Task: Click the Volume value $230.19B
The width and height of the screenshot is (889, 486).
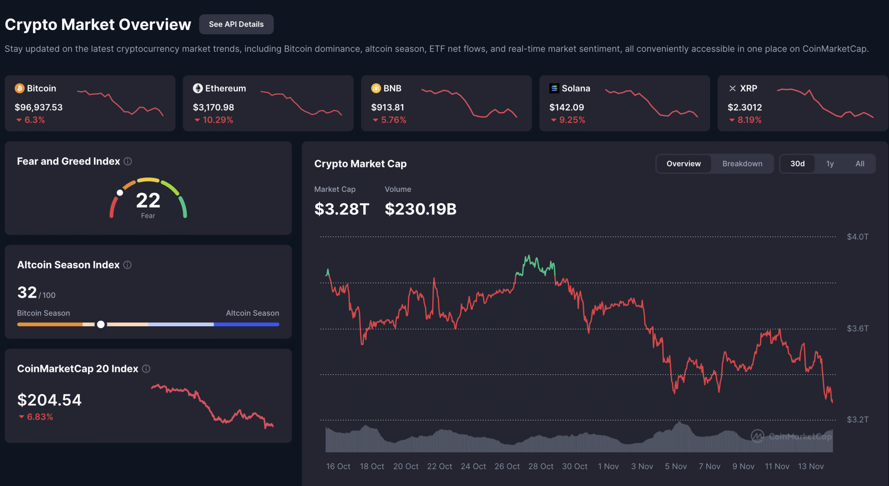Action: click(420, 209)
